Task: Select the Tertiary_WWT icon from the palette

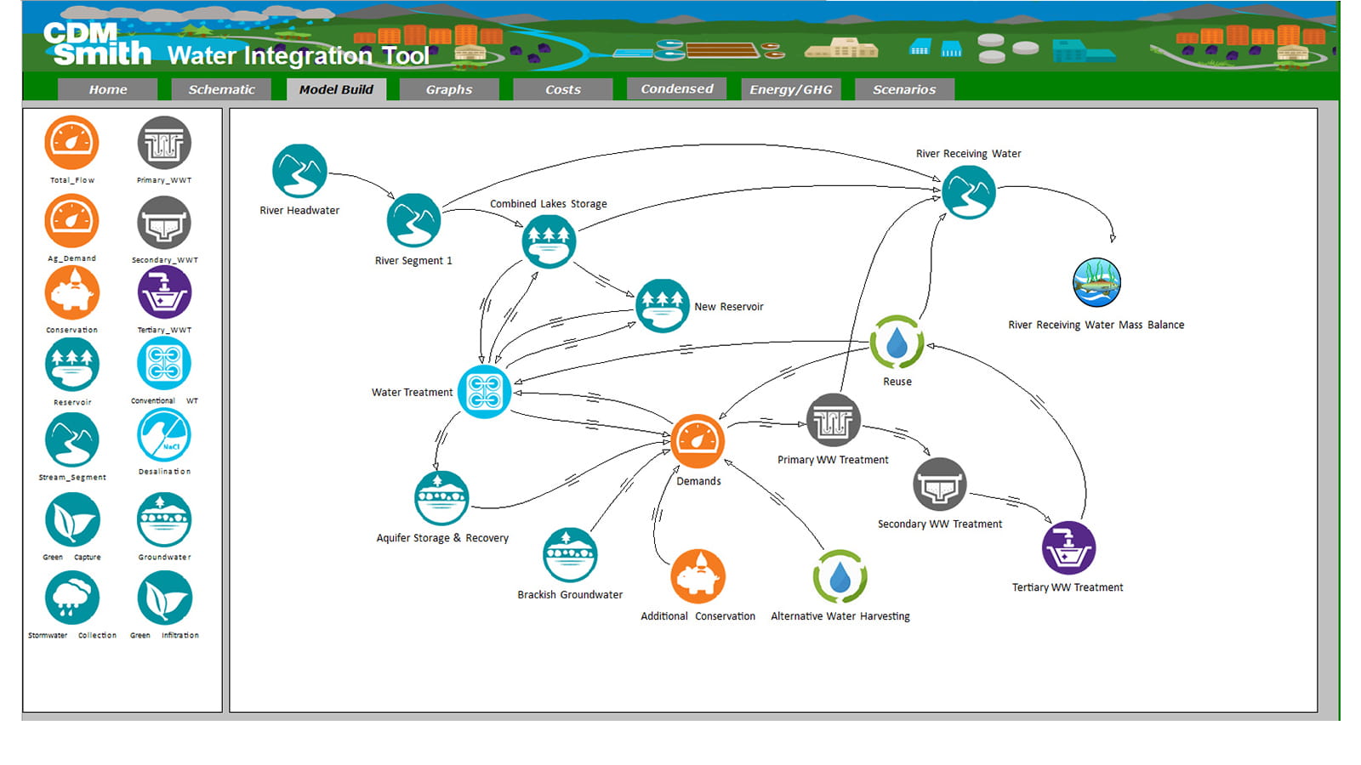Action: point(164,292)
